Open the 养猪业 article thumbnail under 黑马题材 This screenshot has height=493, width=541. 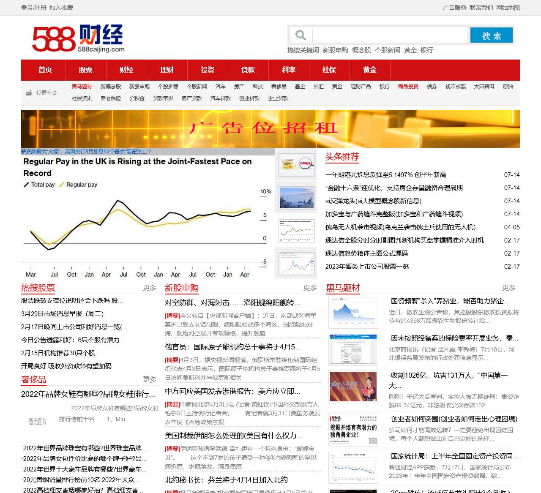[x=353, y=312]
